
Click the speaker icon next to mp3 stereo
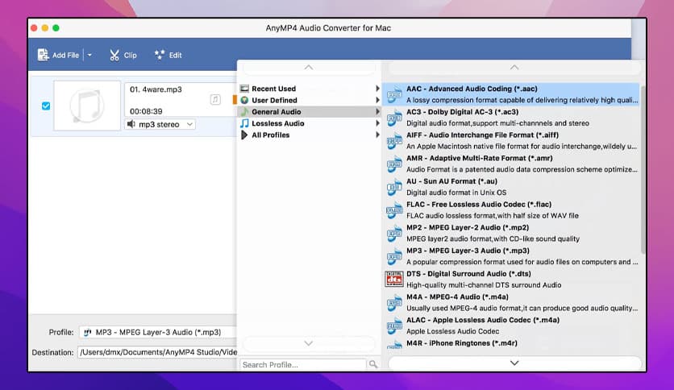131,124
